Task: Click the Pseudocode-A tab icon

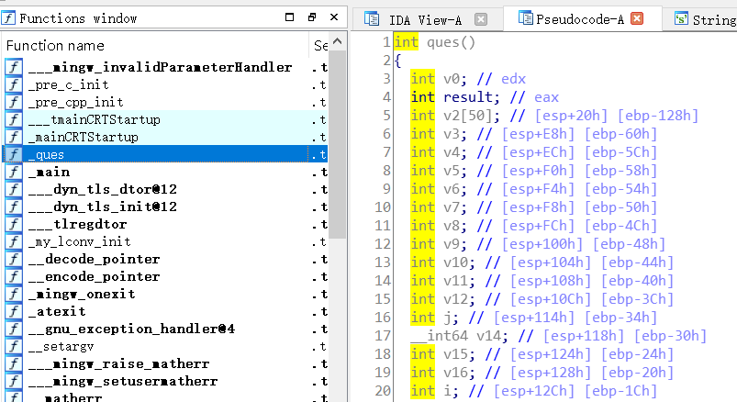Action: pyautogui.click(x=526, y=17)
